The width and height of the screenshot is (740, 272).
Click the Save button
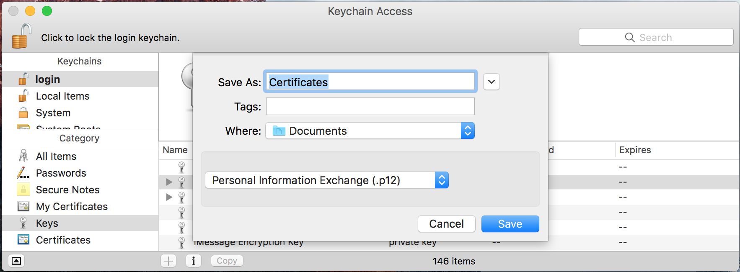pos(510,224)
